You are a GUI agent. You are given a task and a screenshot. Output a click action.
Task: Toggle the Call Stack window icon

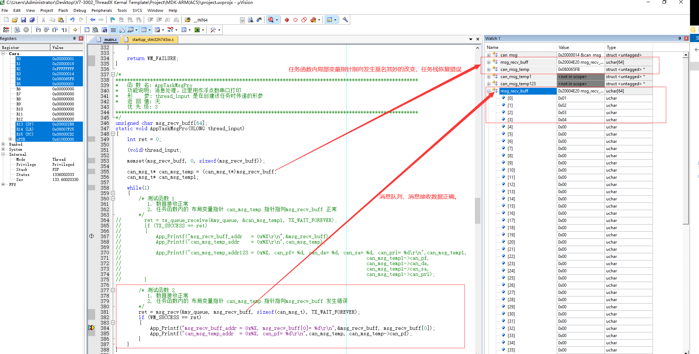(122, 30)
